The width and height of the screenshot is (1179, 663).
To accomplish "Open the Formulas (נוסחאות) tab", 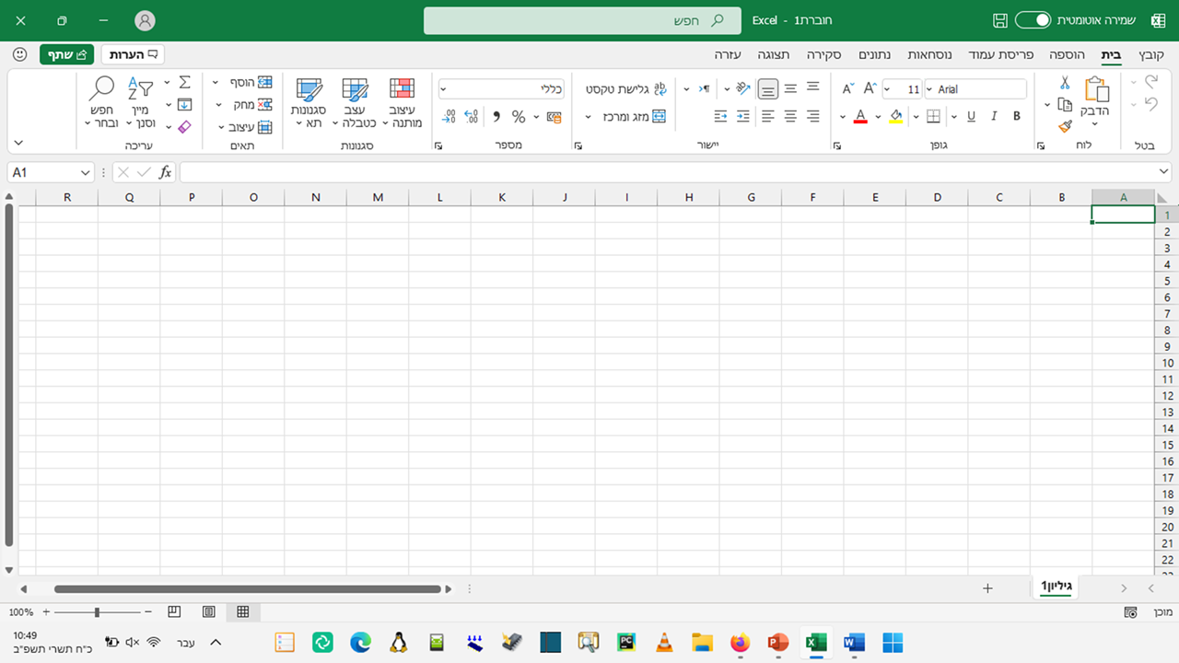I will (x=929, y=55).
